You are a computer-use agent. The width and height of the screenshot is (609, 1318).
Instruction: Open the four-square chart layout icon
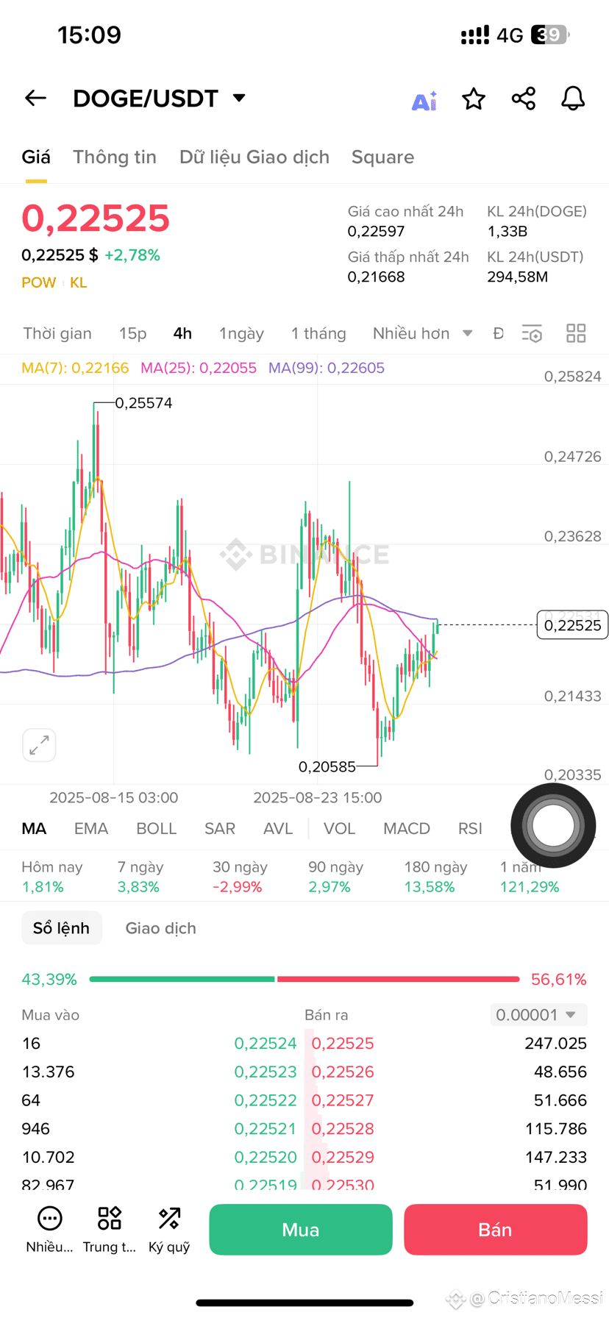tap(576, 333)
